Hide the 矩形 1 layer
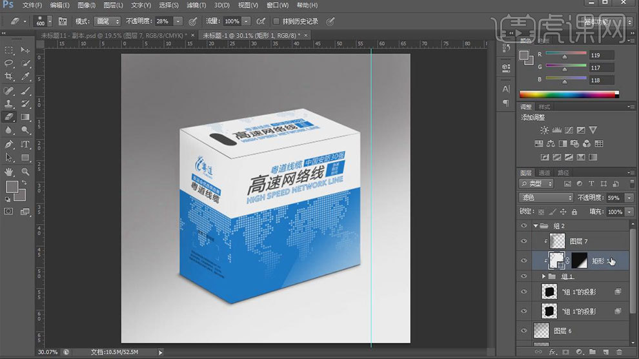The height and width of the screenshot is (359, 639). tap(524, 260)
